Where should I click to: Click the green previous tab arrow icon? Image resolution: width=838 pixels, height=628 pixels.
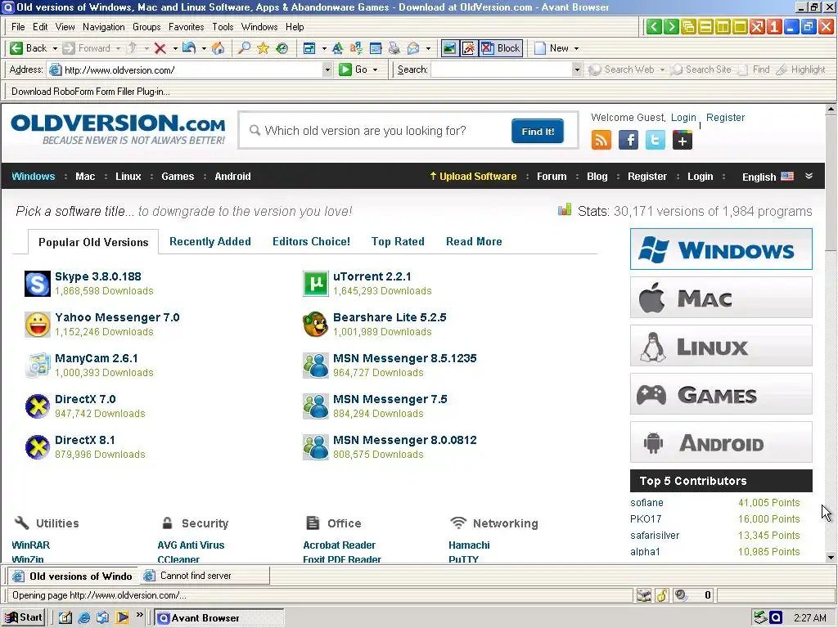click(x=654, y=27)
